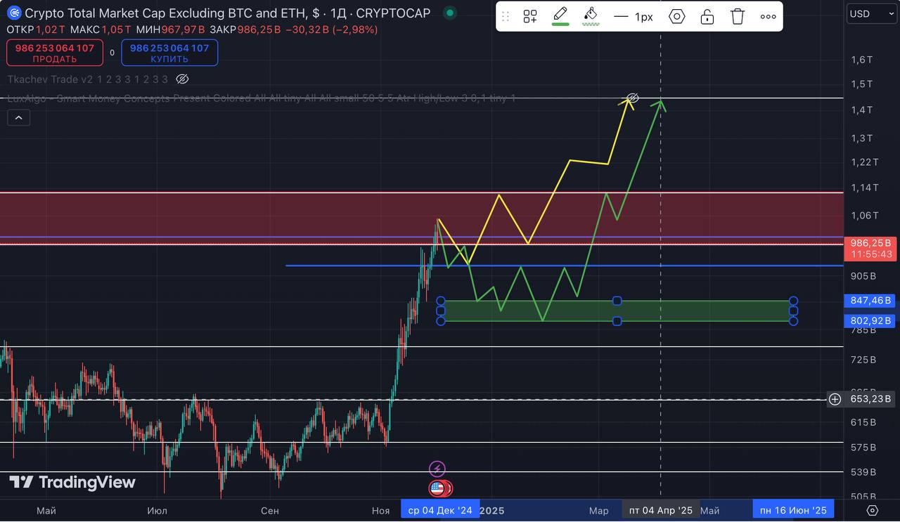900x522 pixels.
Task: Open more options three-dots menu
Action: click(x=769, y=17)
